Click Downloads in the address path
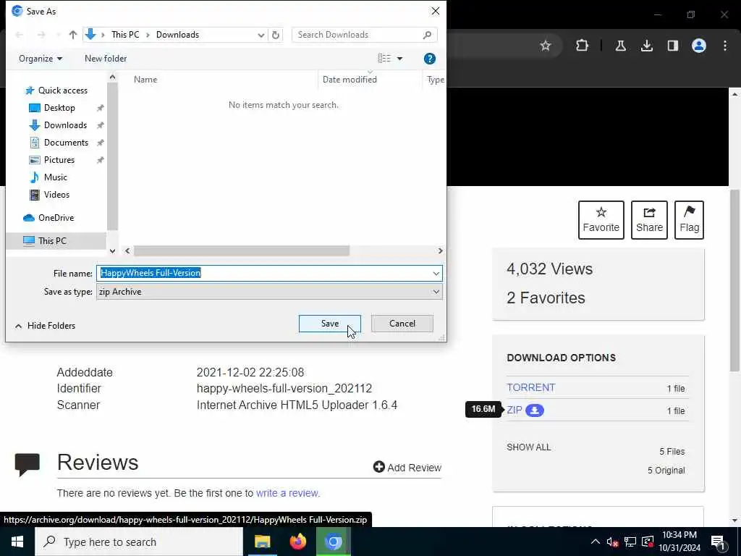 point(178,35)
